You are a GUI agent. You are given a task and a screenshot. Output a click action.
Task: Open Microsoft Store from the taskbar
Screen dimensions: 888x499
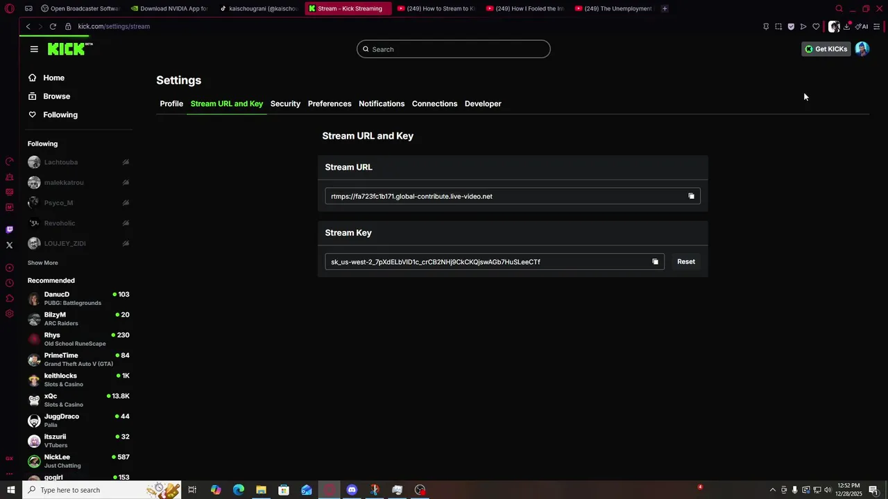(284, 490)
